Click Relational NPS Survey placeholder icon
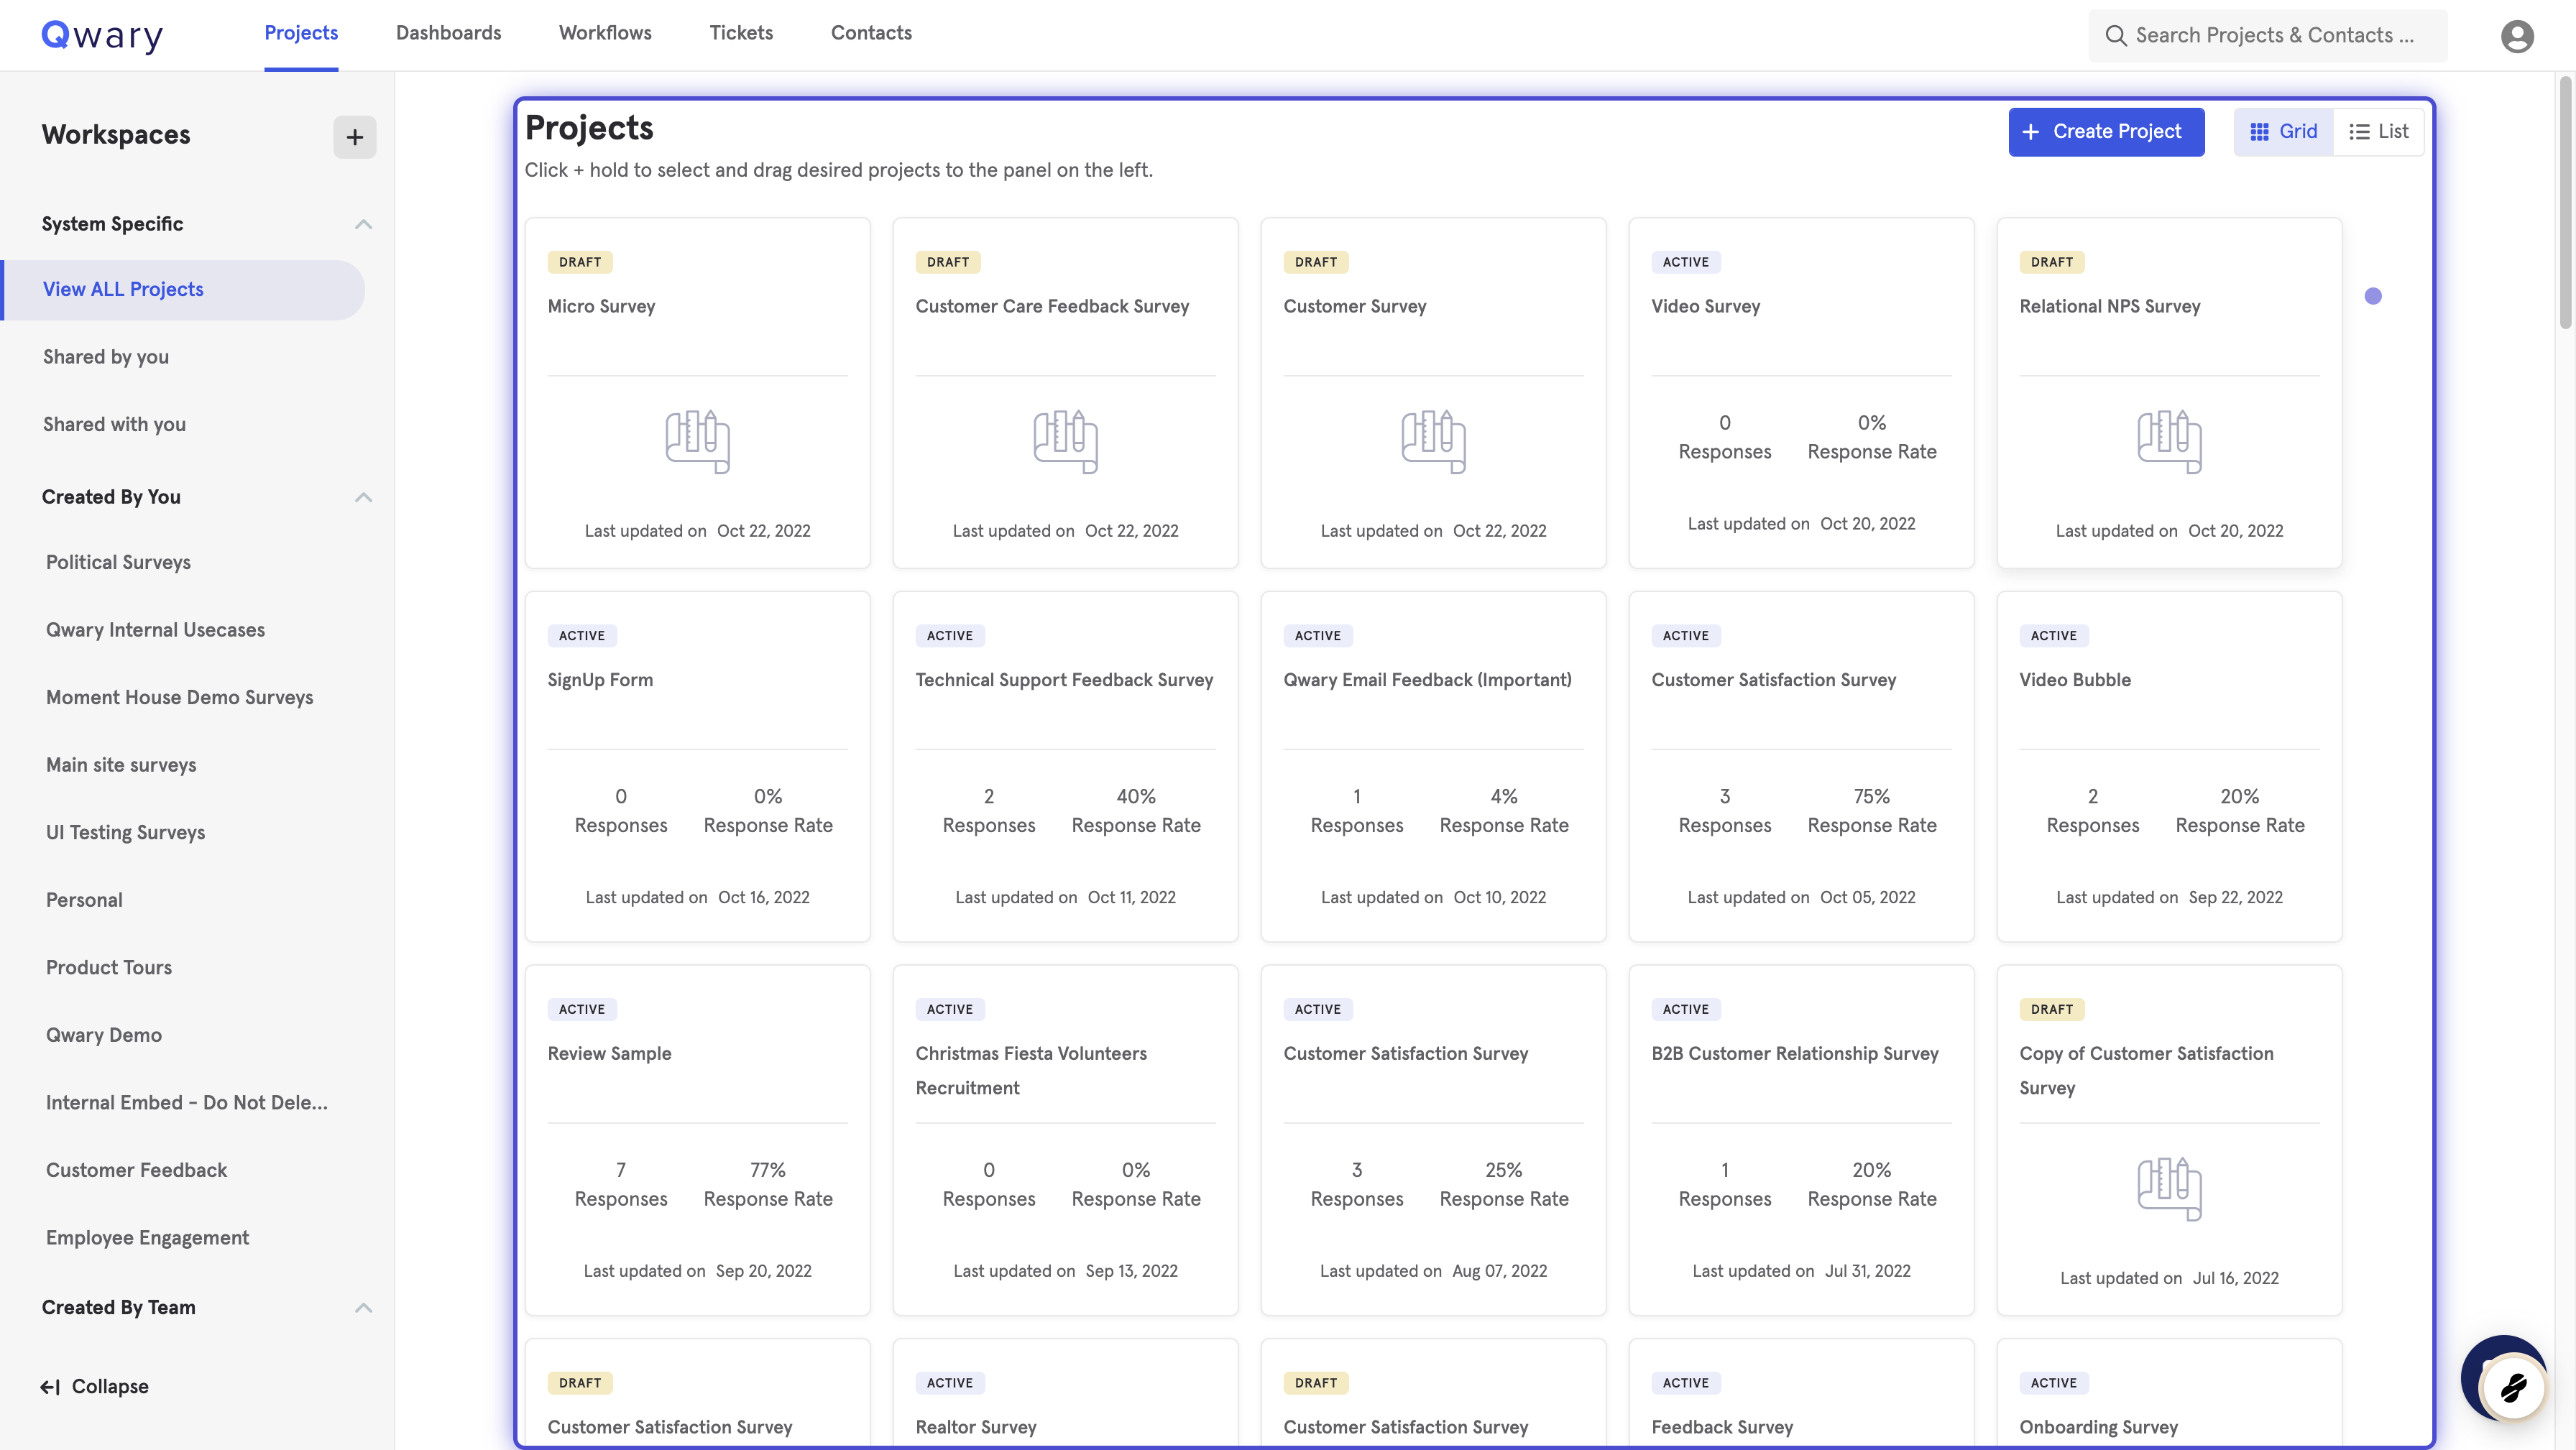The height and width of the screenshot is (1450, 2576). pos(2169,441)
